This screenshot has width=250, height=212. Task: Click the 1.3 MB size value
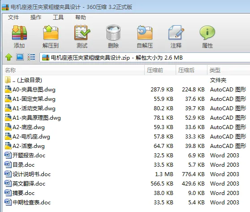[164, 174]
